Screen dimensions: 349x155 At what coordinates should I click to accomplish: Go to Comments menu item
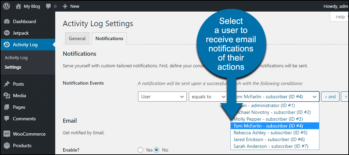[x=24, y=119]
